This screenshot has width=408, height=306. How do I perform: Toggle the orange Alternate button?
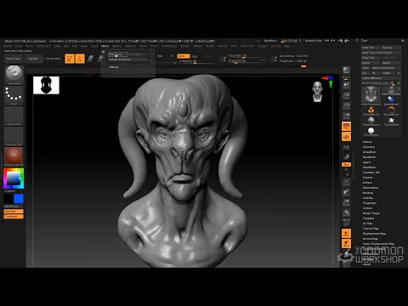coord(14,212)
